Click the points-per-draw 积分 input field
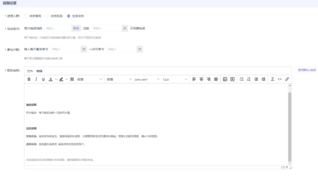Image resolution: width=318 pixels, height=177 pixels. coord(58,28)
